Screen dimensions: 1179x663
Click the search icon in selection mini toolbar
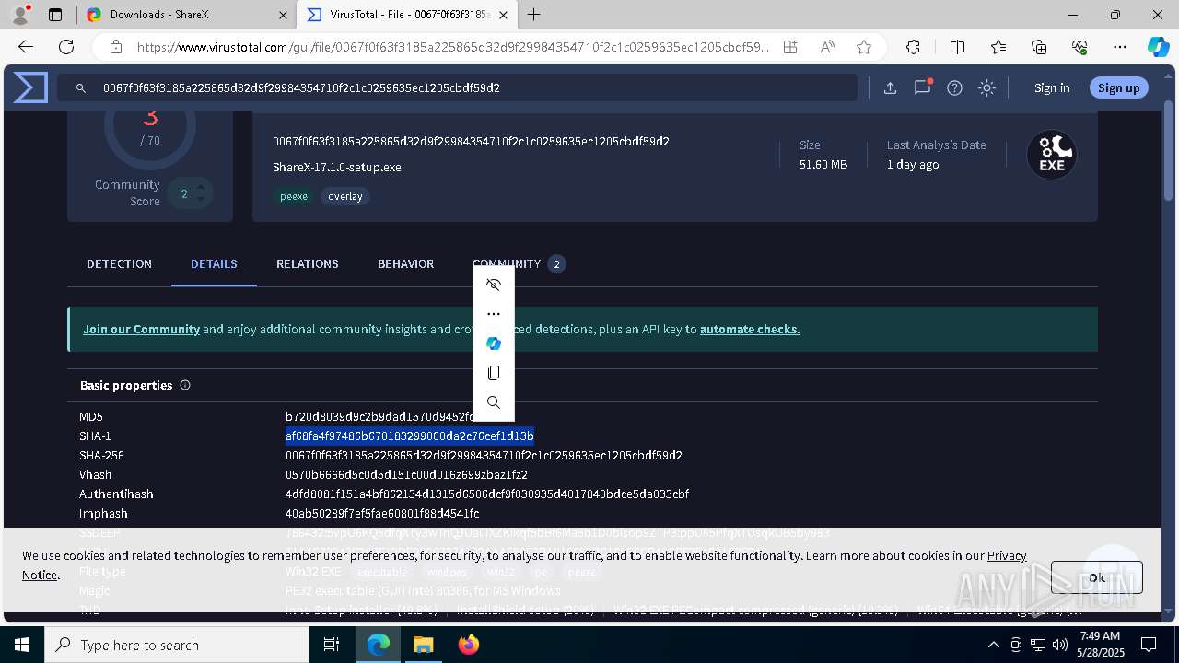click(494, 402)
